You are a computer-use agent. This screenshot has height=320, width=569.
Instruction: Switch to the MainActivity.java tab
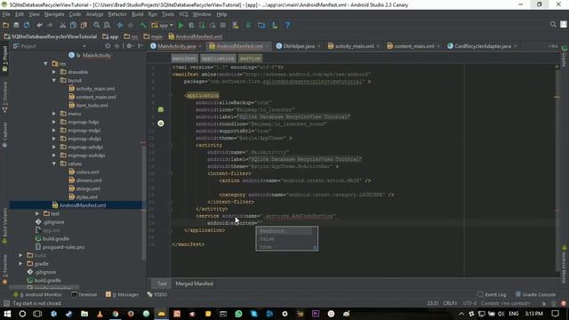(176, 46)
